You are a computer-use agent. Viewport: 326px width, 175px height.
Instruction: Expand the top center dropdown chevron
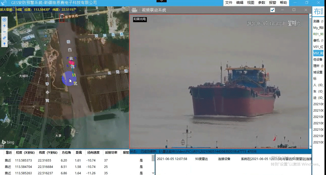161,1
